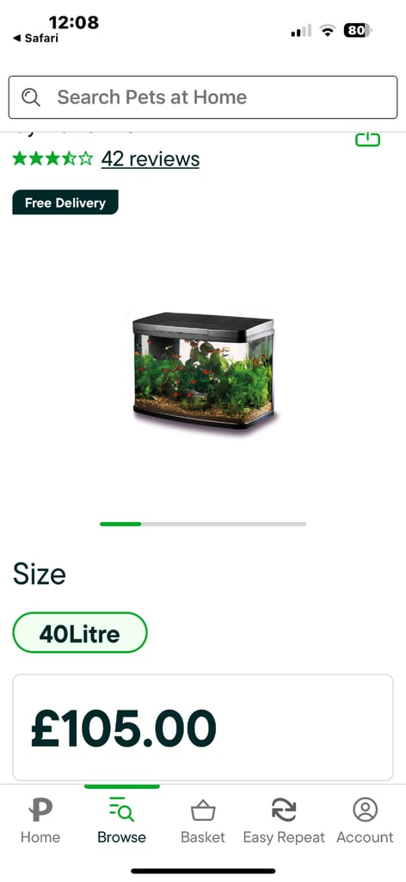406x882 pixels.
Task: Open Easy Repeat arrows icon
Action: pos(284,810)
